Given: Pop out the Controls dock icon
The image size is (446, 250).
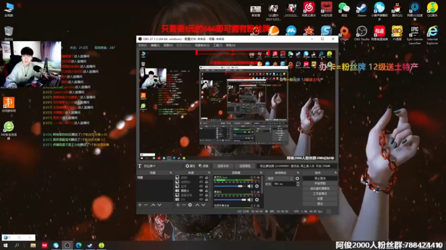Looking at the screenshot, I should 336,173.
